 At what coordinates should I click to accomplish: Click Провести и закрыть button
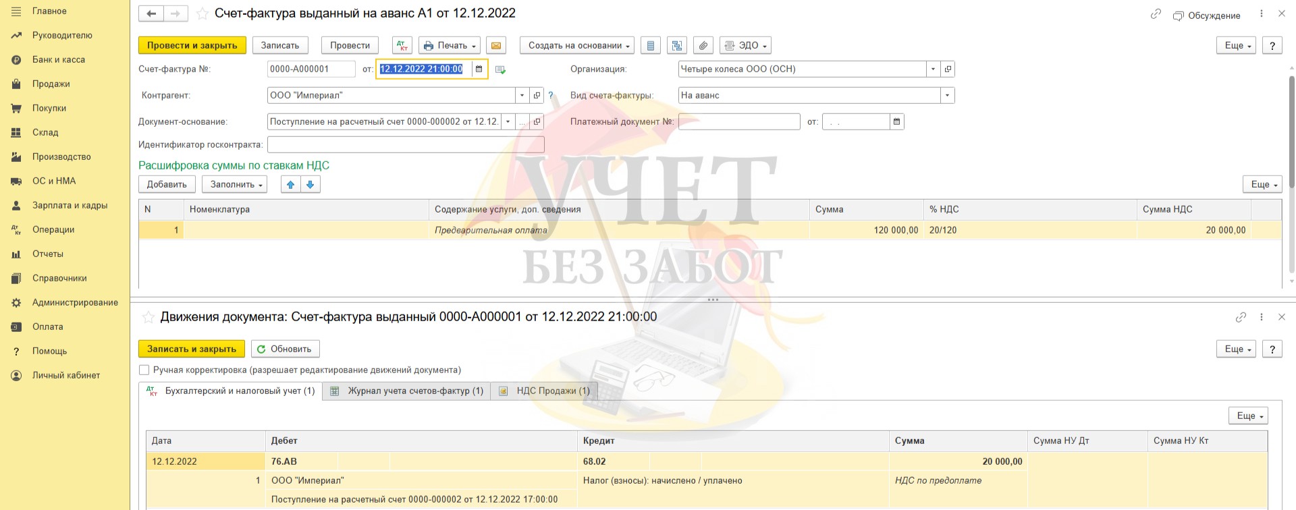pyautogui.click(x=192, y=45)
